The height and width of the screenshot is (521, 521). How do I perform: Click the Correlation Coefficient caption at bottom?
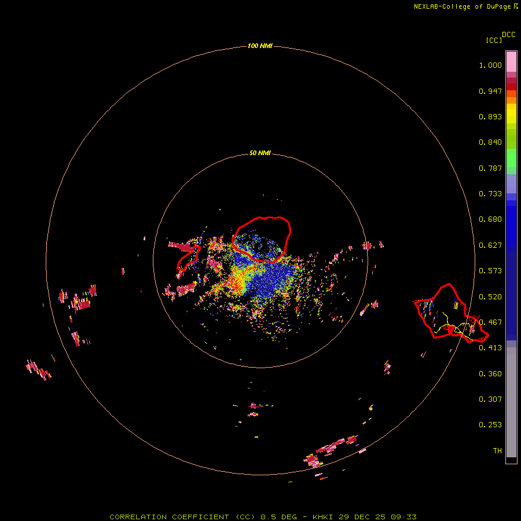click(263, 517)
